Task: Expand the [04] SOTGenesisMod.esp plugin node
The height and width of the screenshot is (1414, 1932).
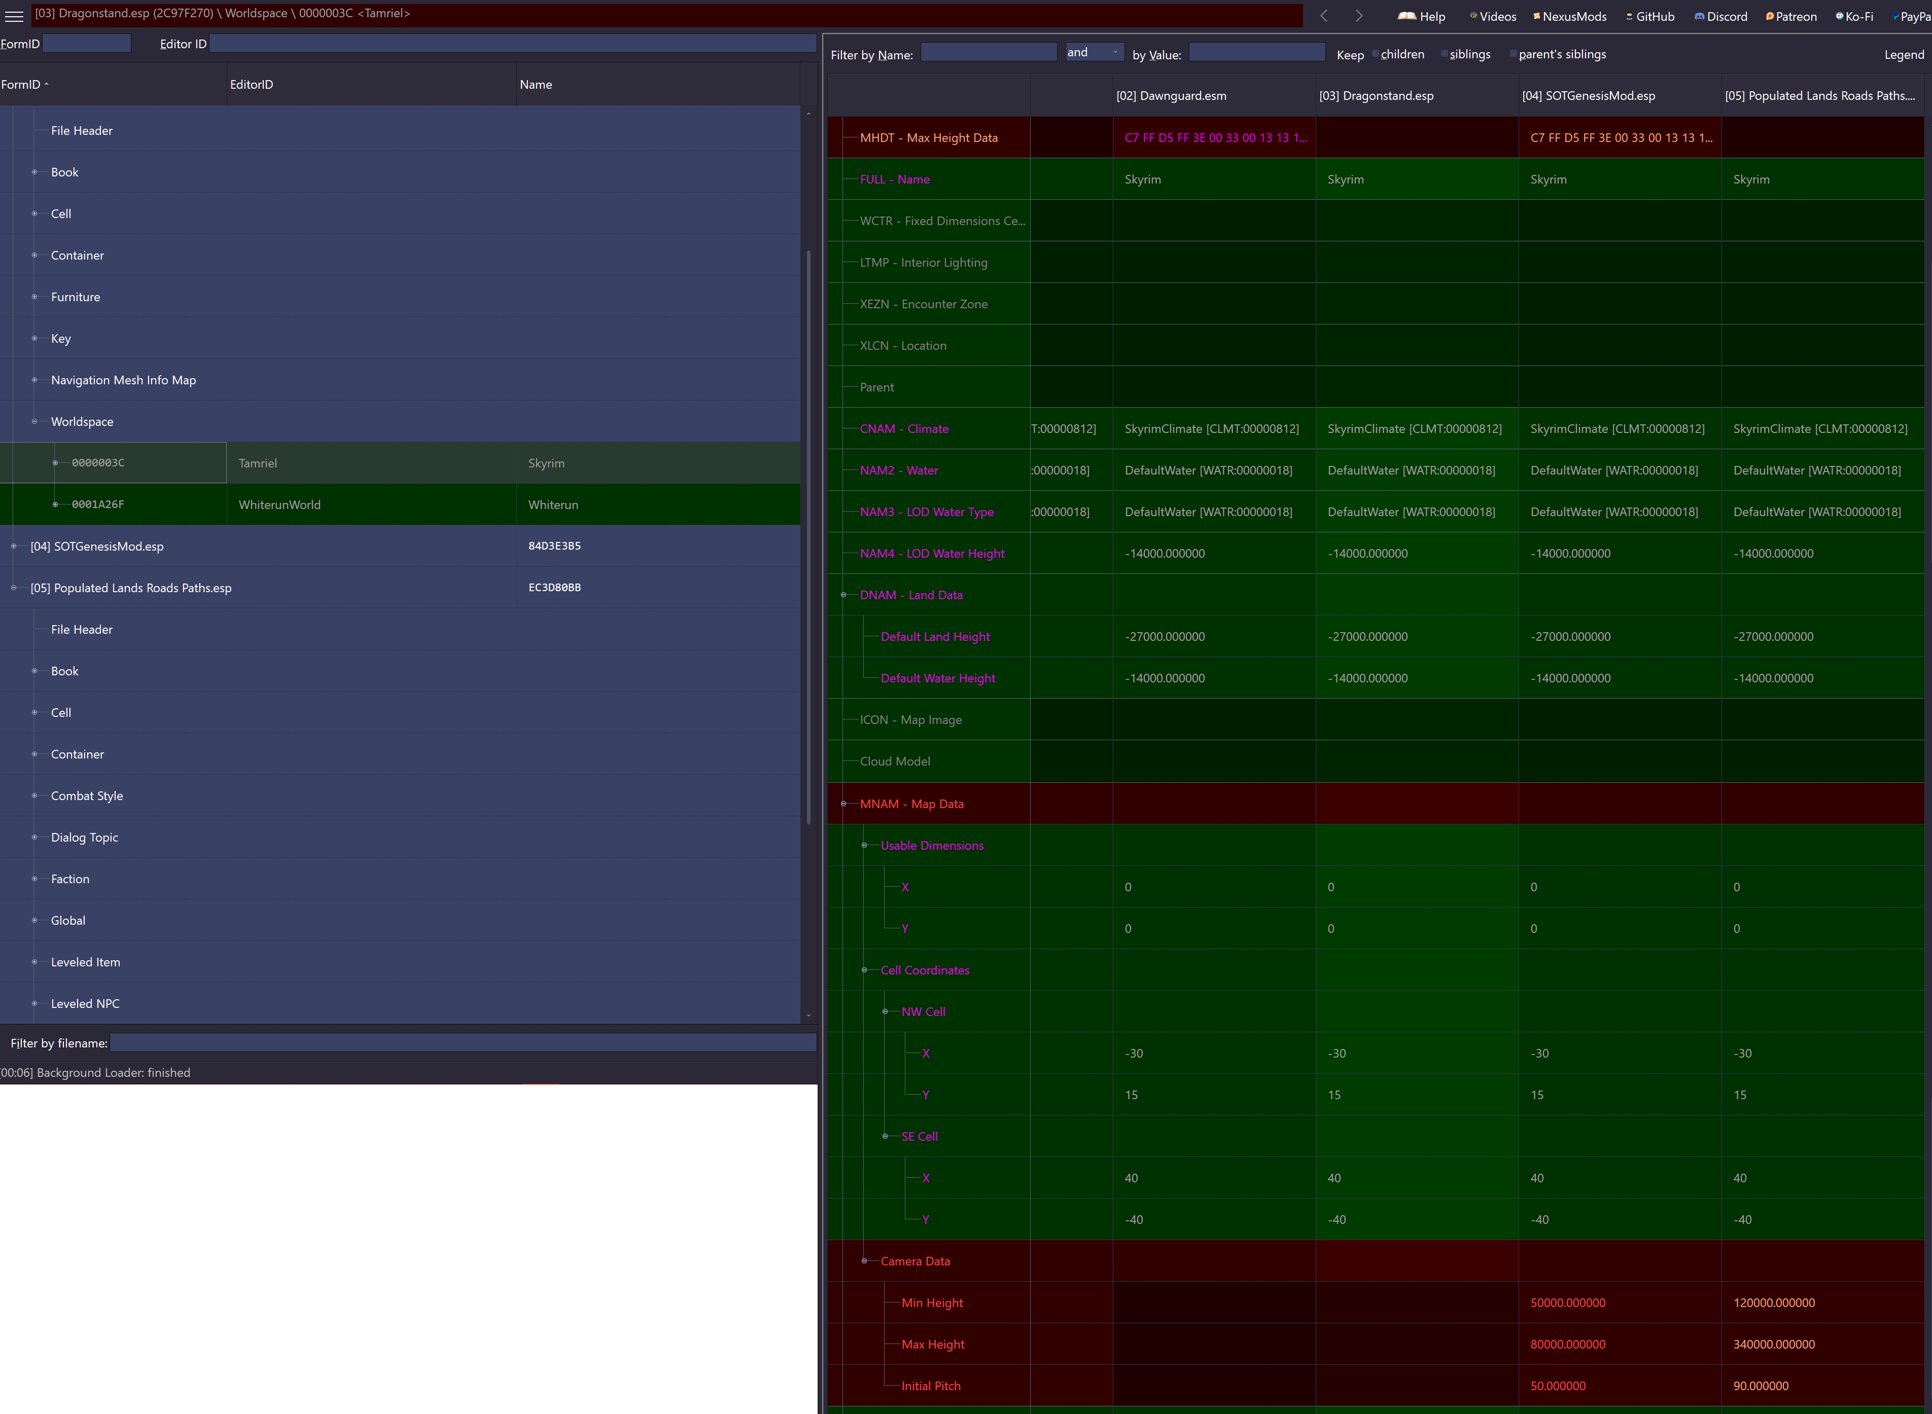Action: coord(14,546)
